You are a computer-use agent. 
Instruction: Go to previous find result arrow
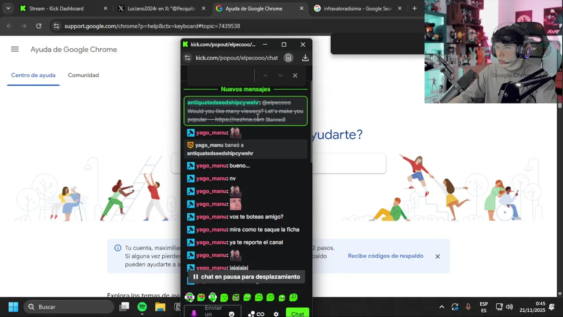tap(265, 75)
